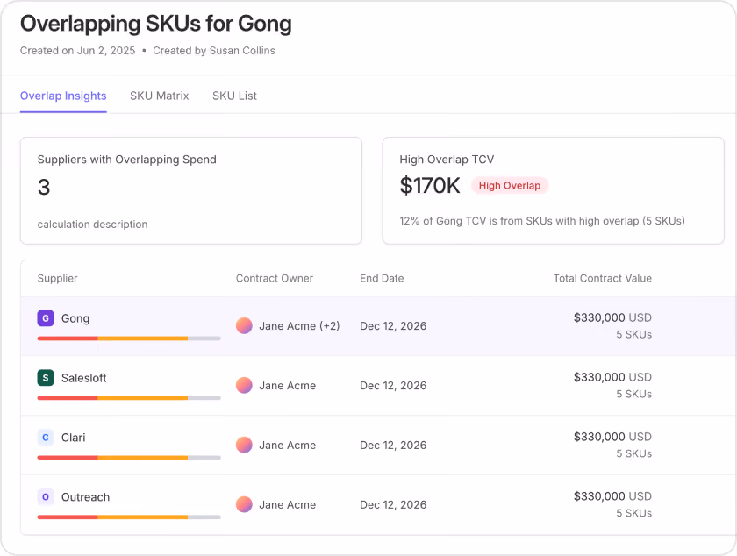The image size is (737, 556).
Task: Click the Suppliers with Overlapping Spend title
Action: point(127,160)
